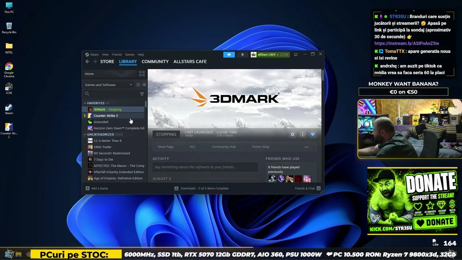Open Friends & Chat icon

(x=318, y=188)
